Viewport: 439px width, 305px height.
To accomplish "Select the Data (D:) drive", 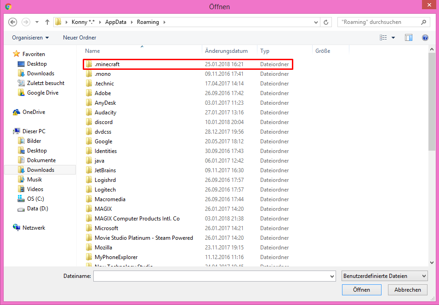I will pos(33,209).
